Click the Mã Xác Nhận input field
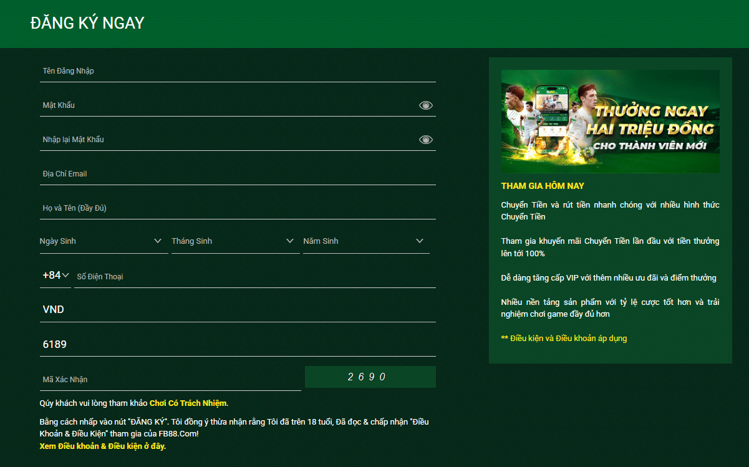The width and height of the screenshot is (749, 467). pyautogui.click(x=170, y=379)
